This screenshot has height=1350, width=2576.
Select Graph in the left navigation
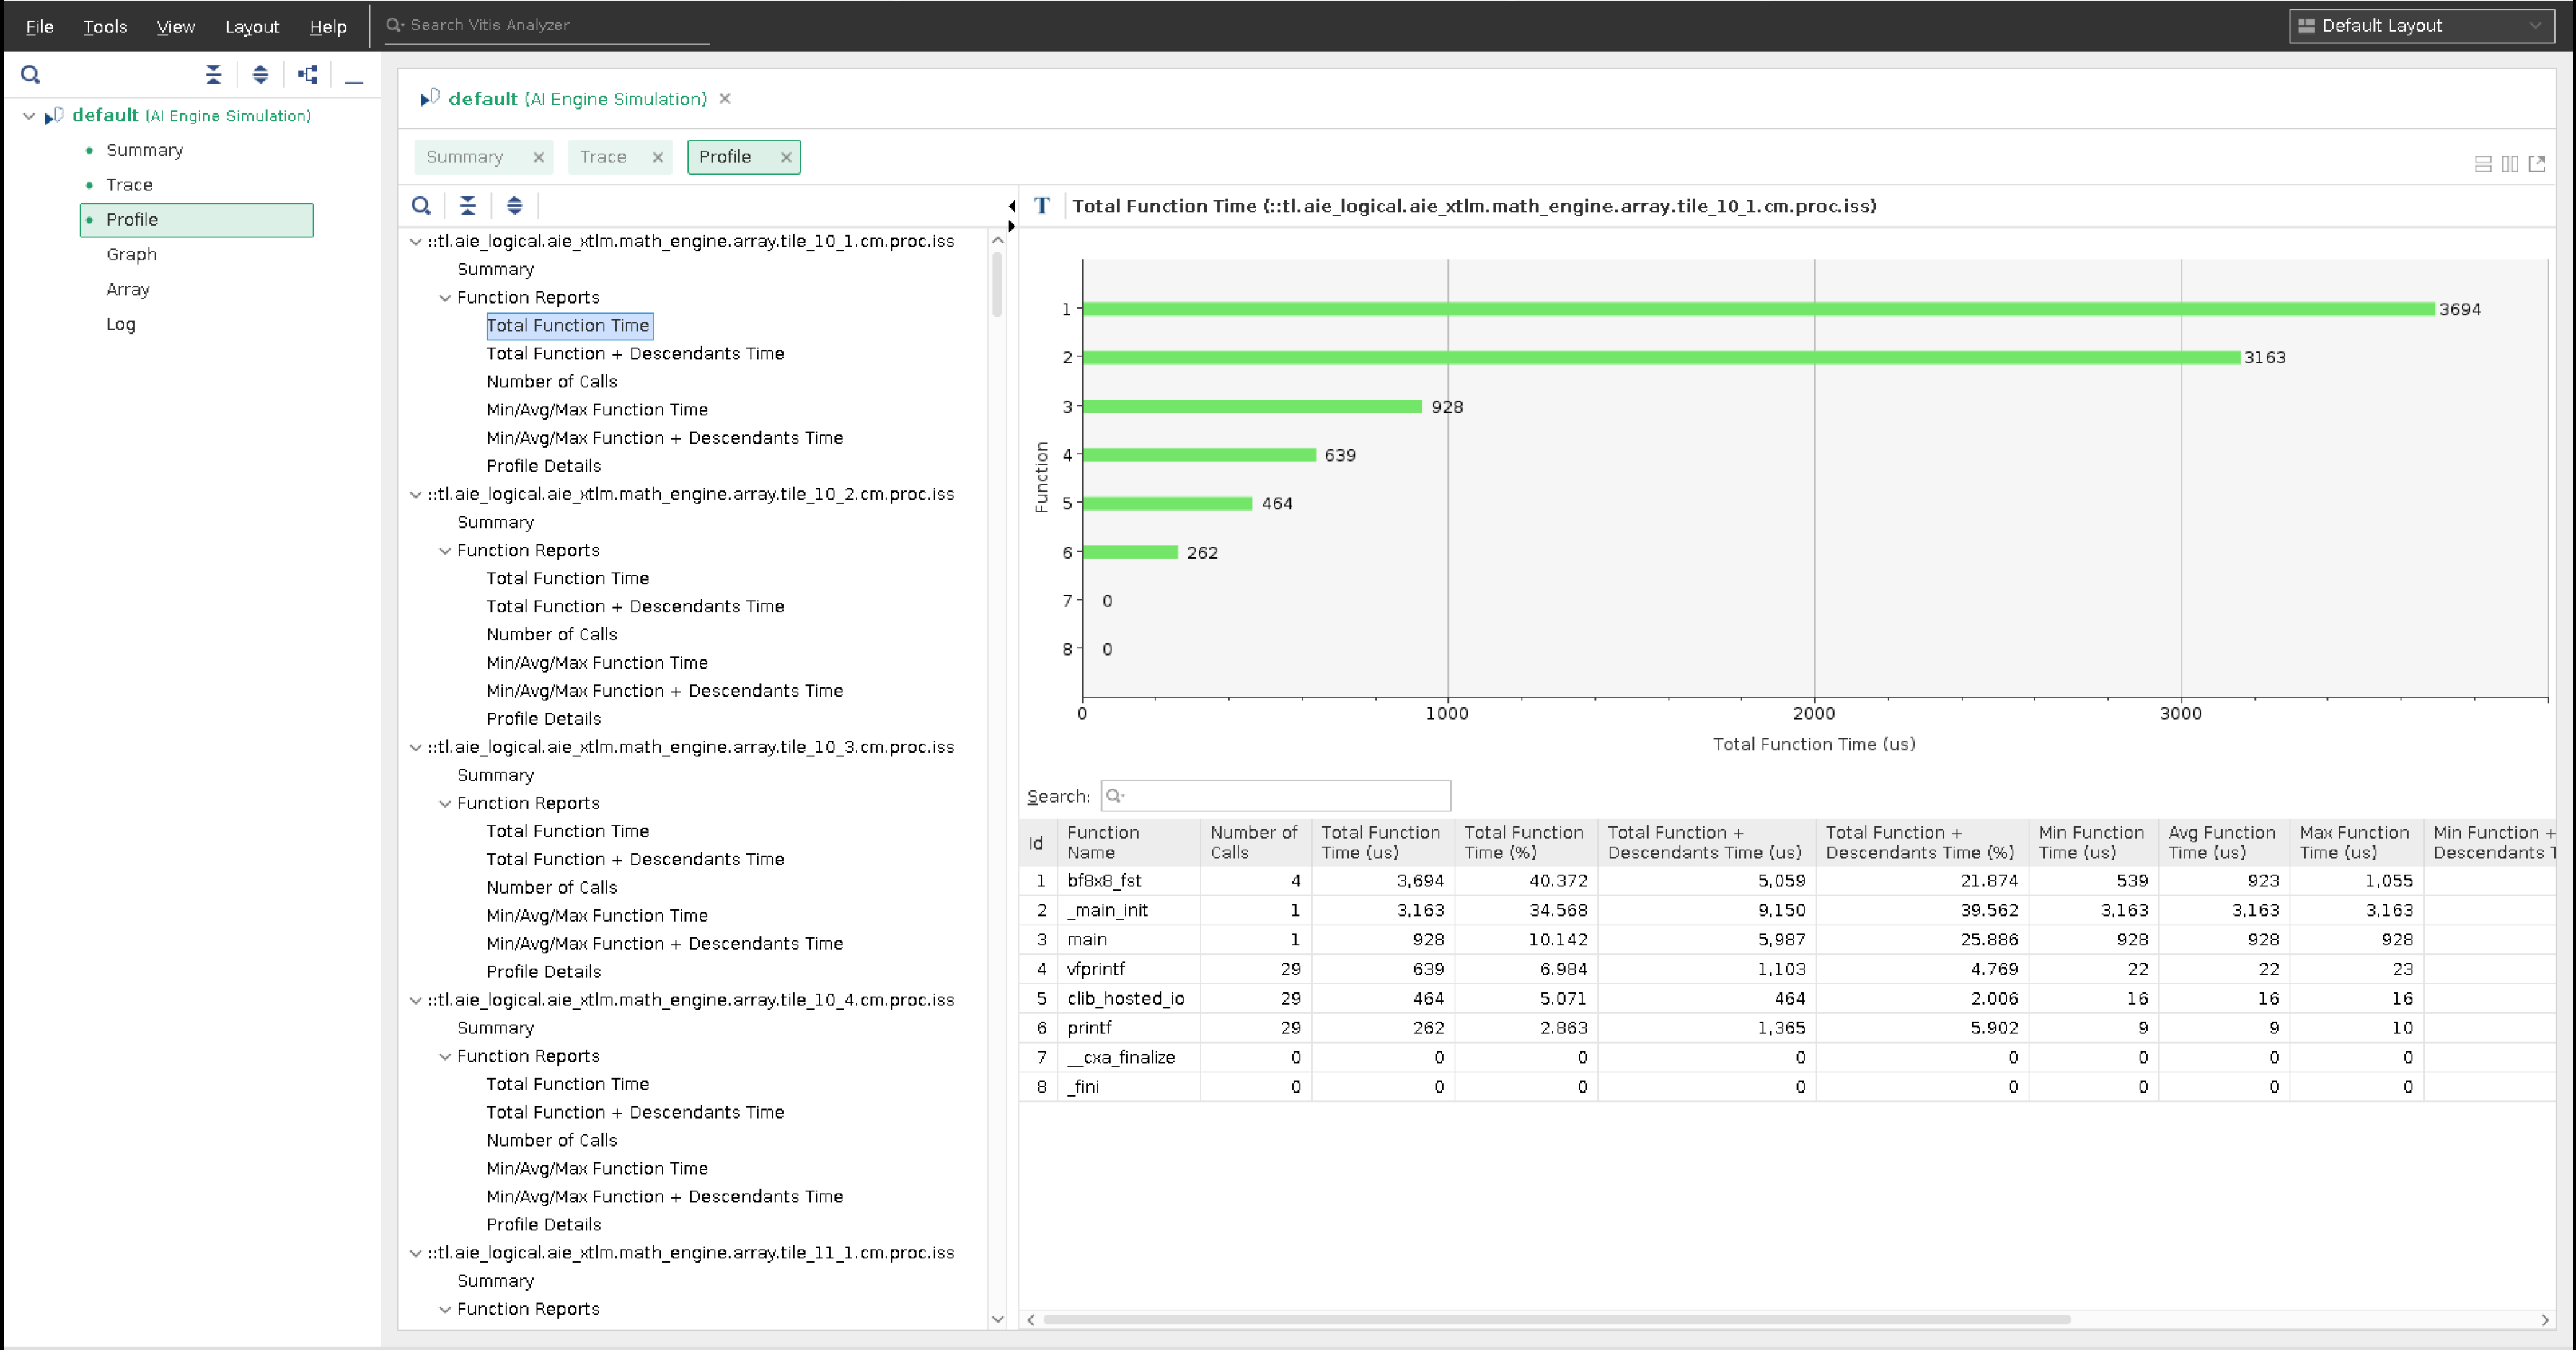click(132, 254)
